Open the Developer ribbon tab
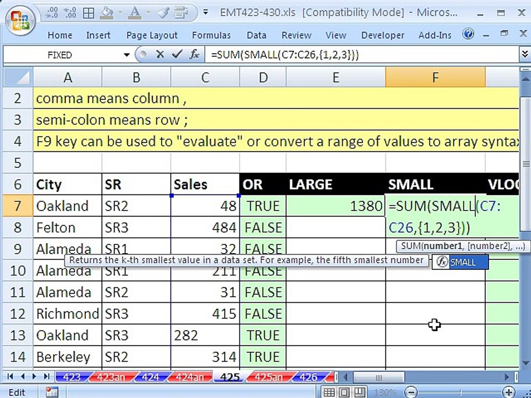The image size is (531, 398). point(383,35)
